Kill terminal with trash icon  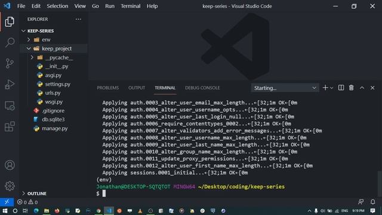point(352,88)
